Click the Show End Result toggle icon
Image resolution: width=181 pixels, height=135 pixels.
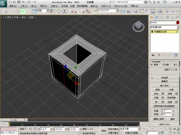pos(159,55)
